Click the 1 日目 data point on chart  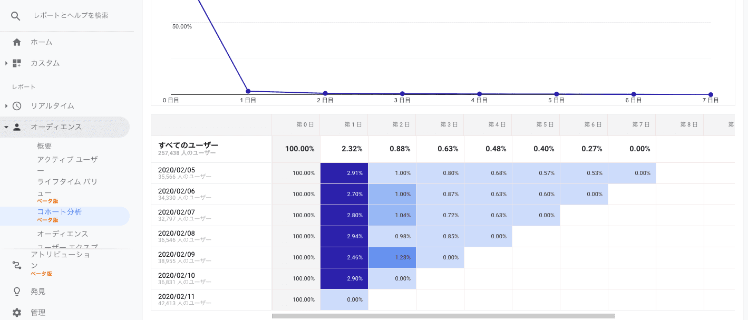point(248,91)
